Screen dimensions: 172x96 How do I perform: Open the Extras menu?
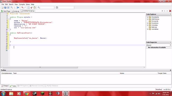click(x=28, y=4)
